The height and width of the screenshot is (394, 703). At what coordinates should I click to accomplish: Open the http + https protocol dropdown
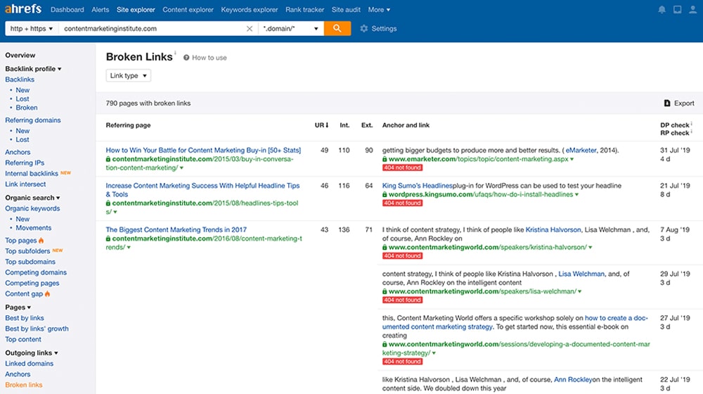(x=32, y=29)
